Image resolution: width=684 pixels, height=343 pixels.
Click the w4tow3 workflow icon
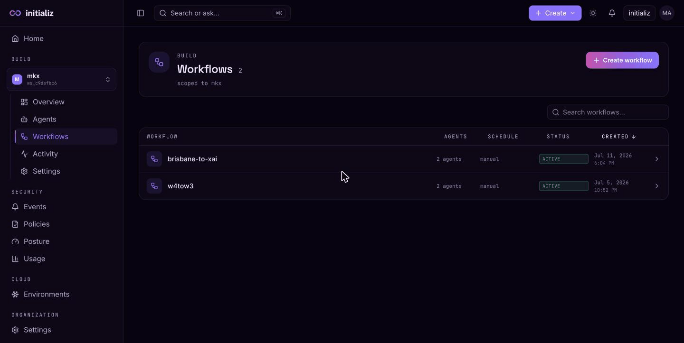point(154,186)
